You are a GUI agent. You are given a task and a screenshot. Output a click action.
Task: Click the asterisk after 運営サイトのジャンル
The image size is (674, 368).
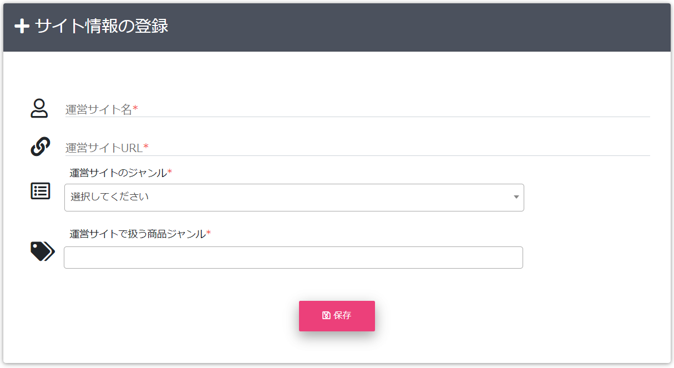pyautogui.click(x=170, y=172)
